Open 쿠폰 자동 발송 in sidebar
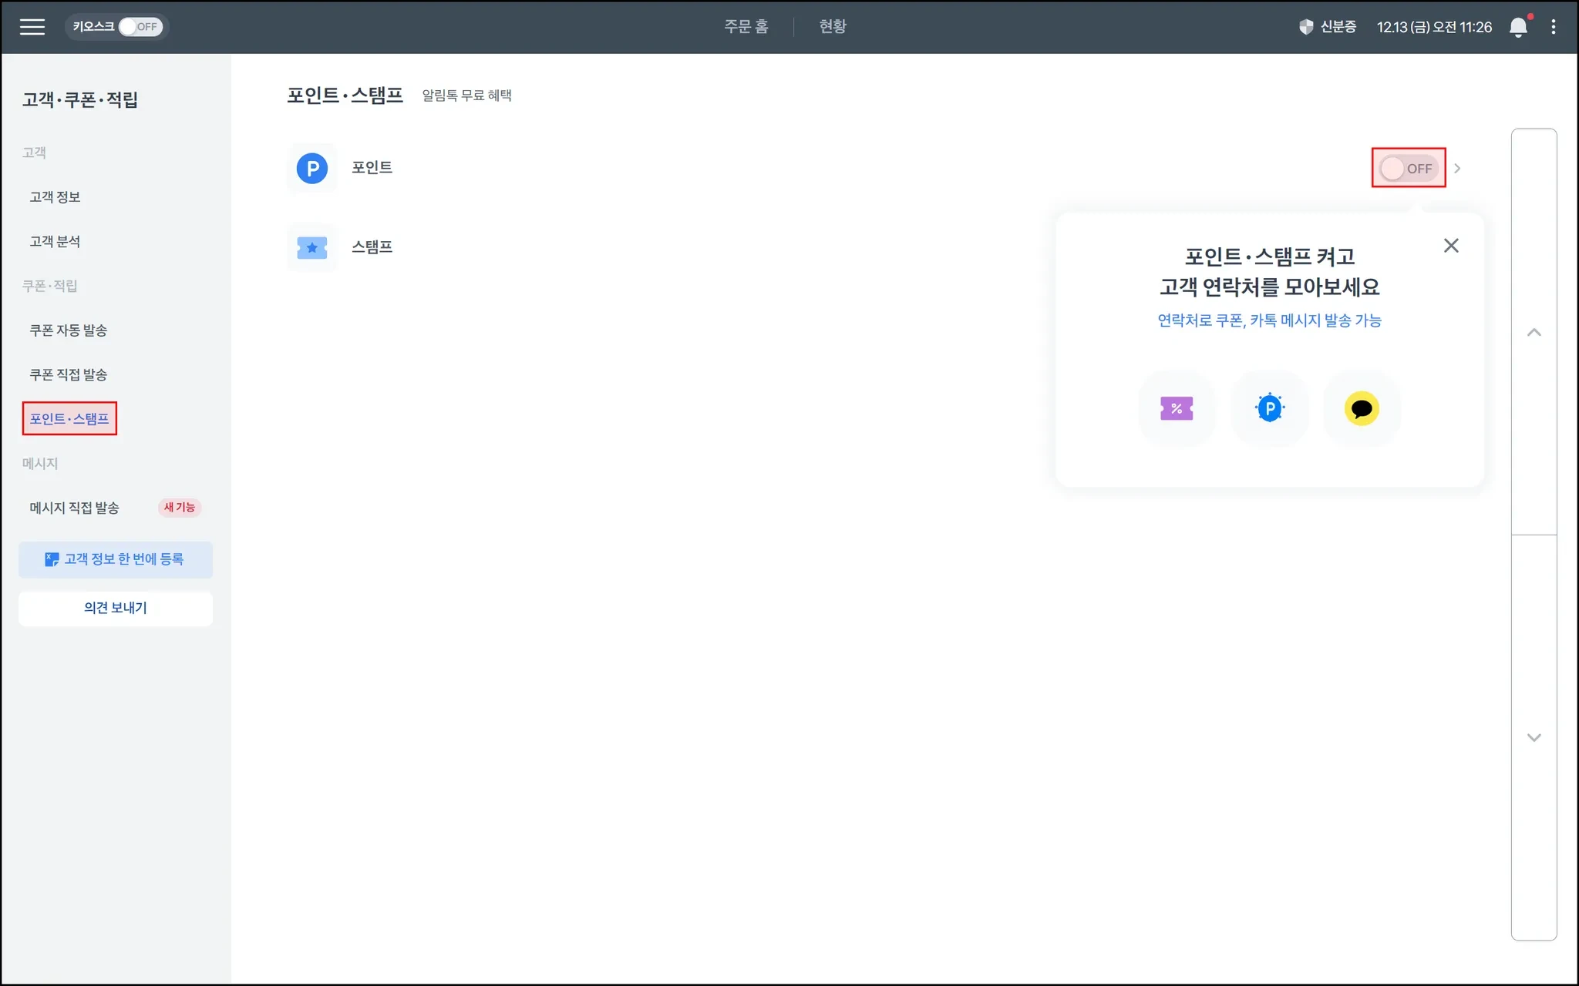Screen dimensions: 1579x986 tap(69, 330)
